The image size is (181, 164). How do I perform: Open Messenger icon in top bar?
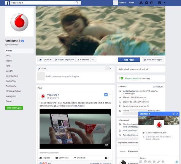coord(146,3)
